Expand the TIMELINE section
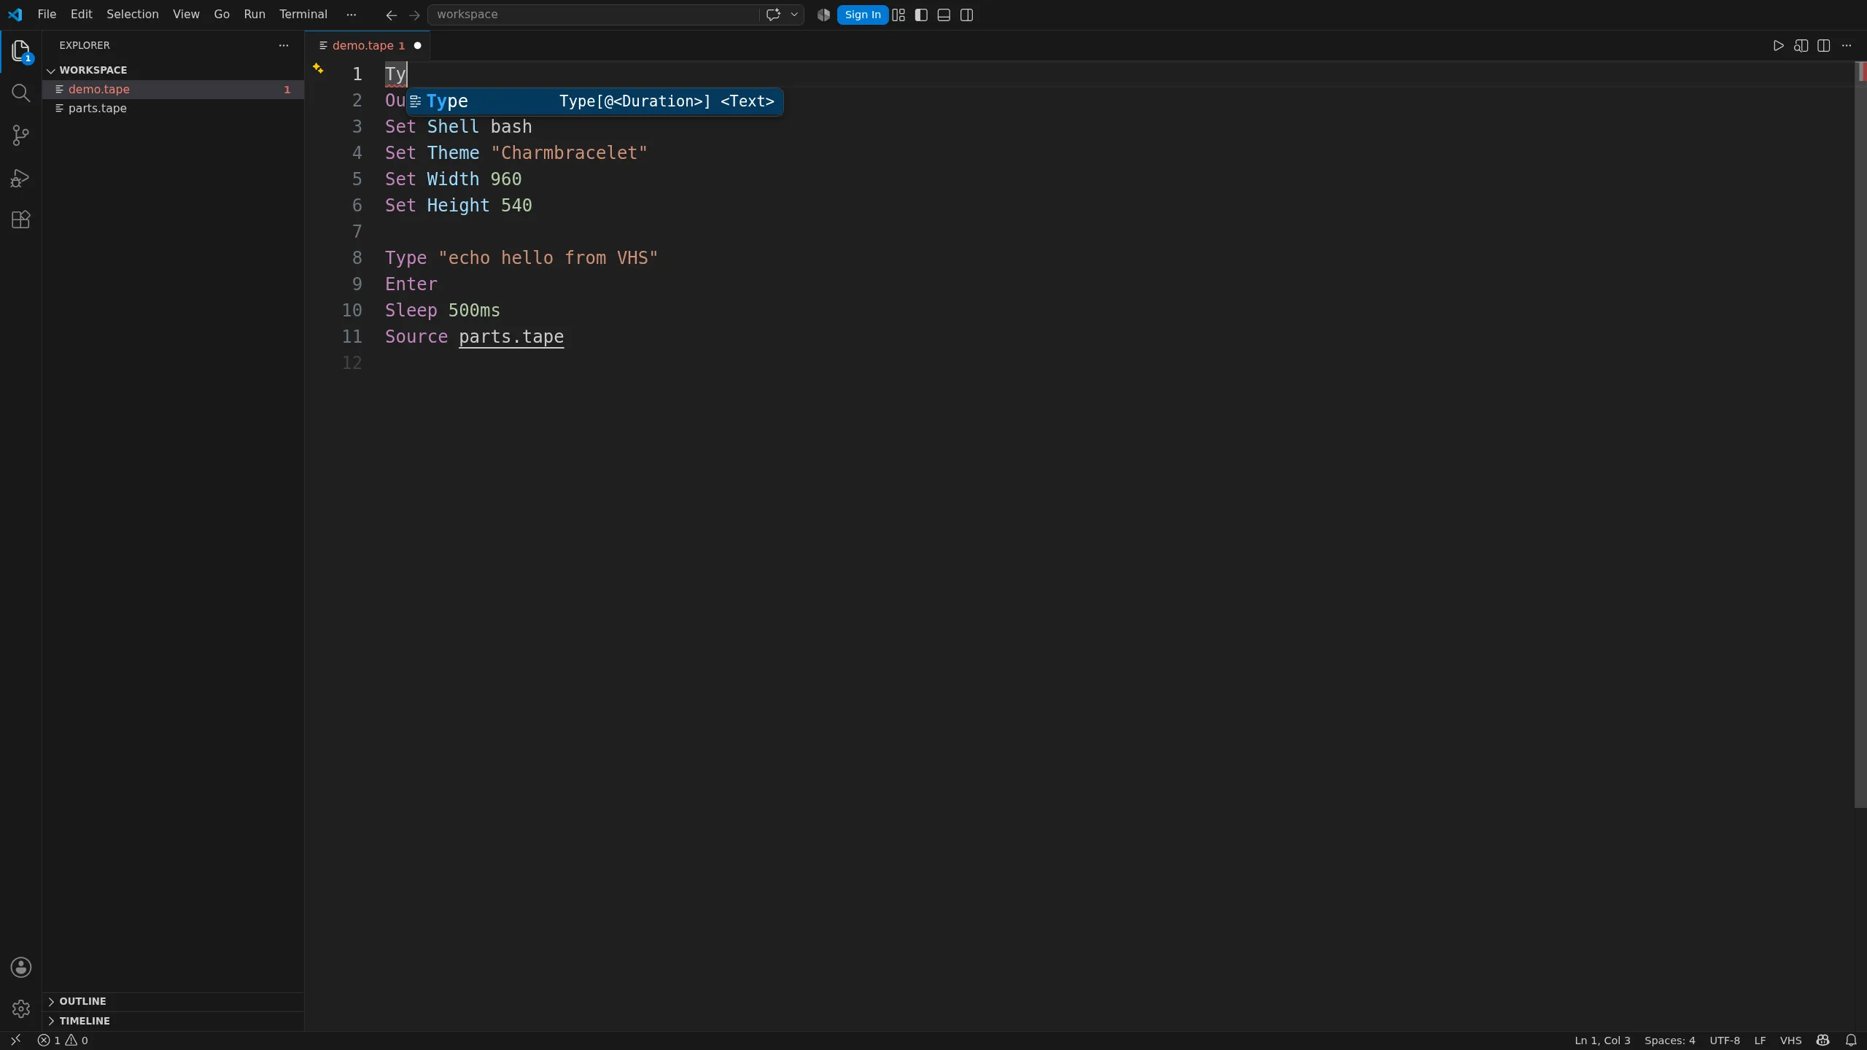 click(x=172, y=1021)
